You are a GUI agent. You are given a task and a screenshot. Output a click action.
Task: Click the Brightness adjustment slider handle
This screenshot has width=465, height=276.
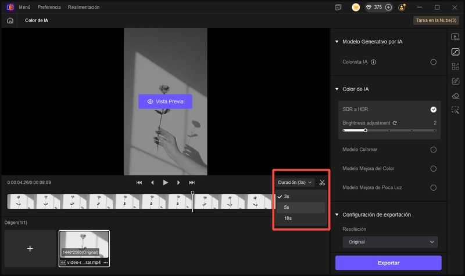(366, 130)
